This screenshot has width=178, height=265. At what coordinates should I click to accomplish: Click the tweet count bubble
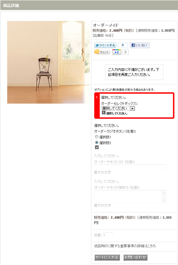click(x=123, y=45)
